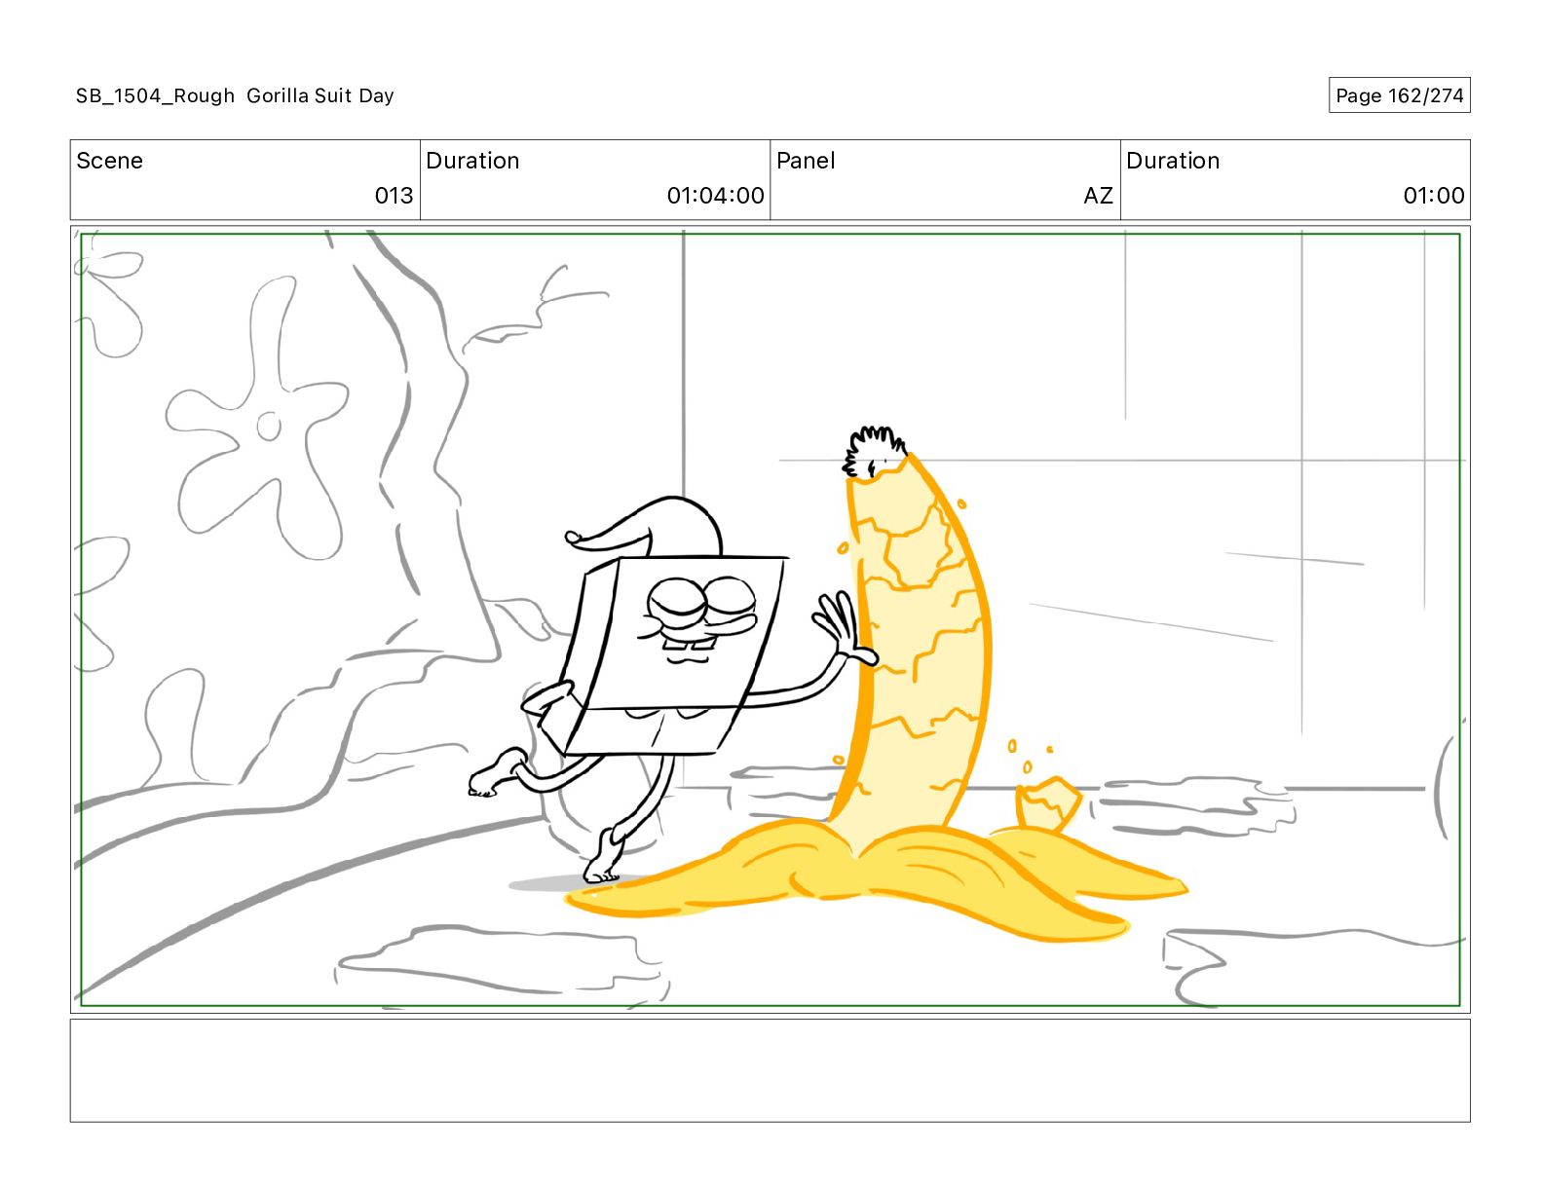Click the scene duration value '01:04:00'

(715, 196)
